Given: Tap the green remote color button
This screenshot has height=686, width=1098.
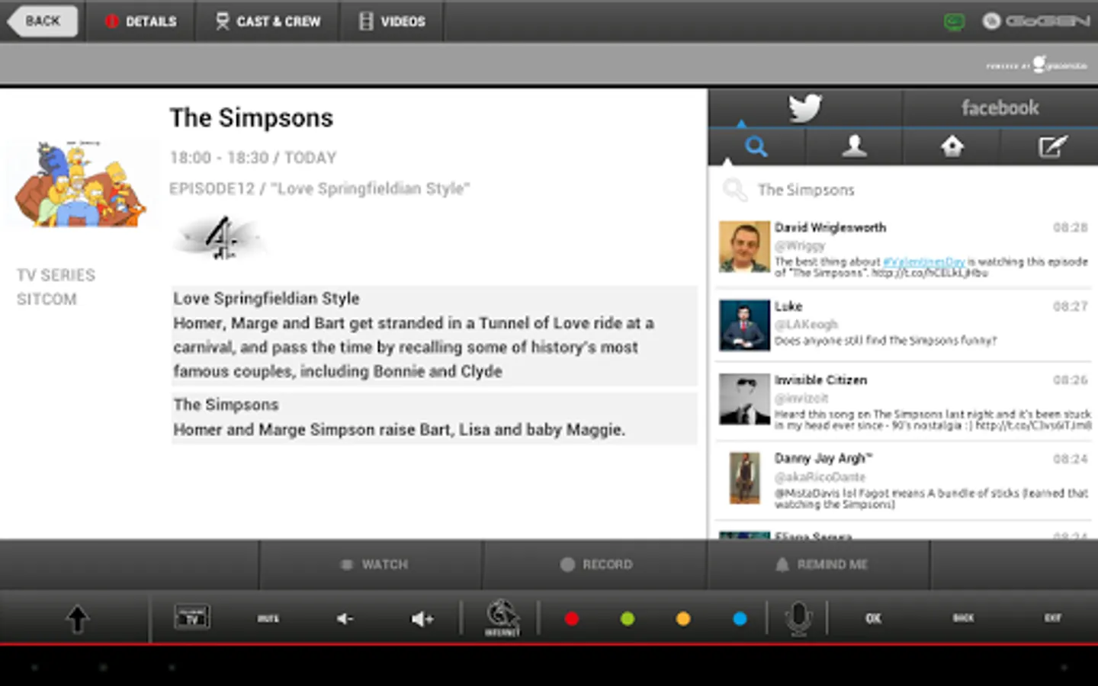Looking at the screenshot, I should tap(628, 619).
